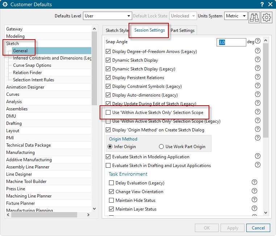Screen dimensions: 276x236
Task: Switch to the Part Settings tab
Action: point(183,30)
